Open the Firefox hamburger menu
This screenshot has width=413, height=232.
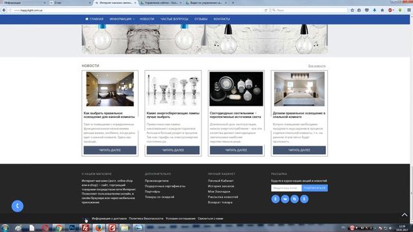click(408, 10)
